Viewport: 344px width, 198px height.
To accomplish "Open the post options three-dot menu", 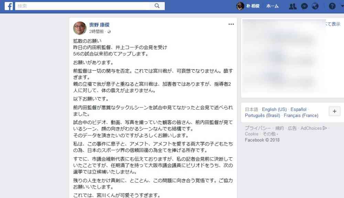I will [231, 24].
